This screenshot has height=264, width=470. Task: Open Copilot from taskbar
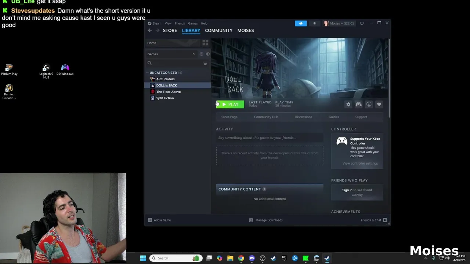coord(220,258)
